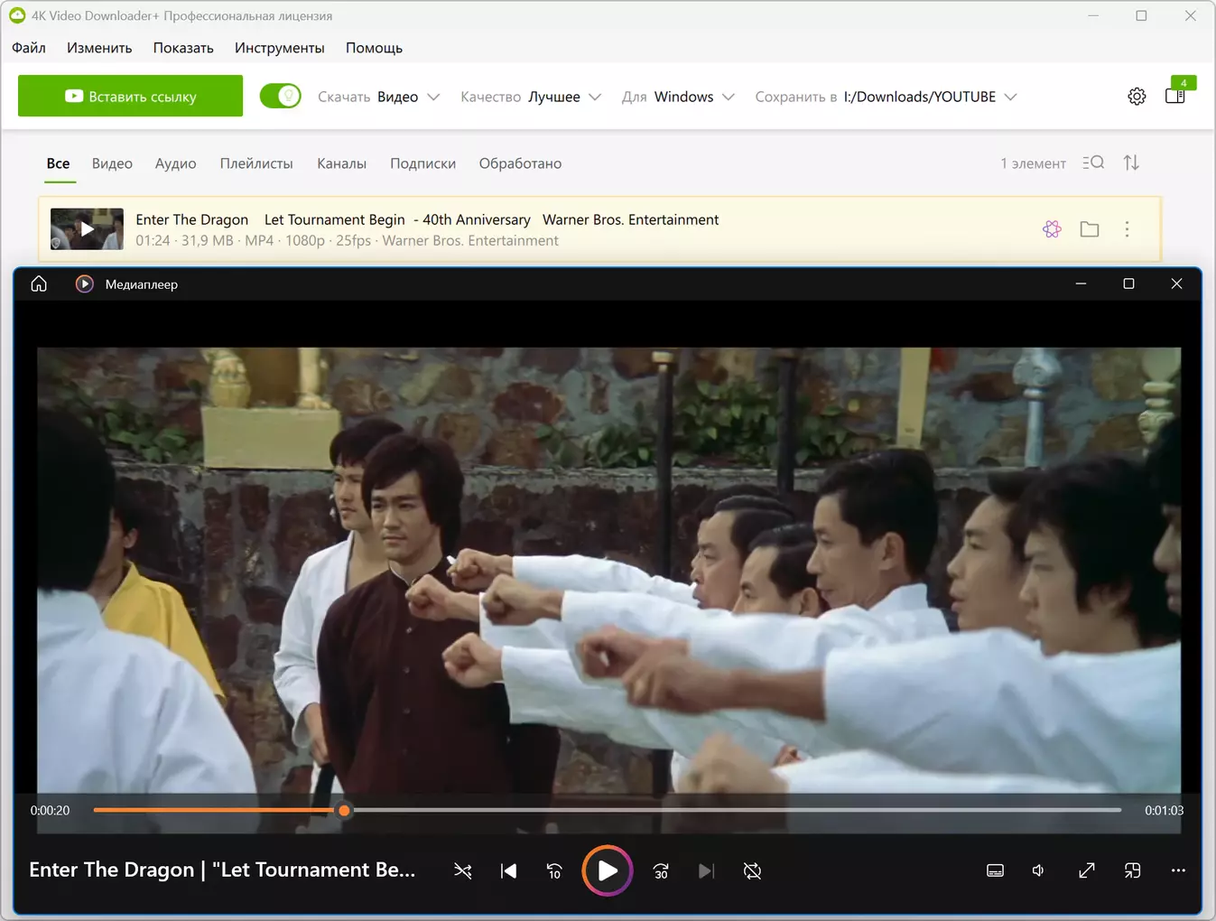Skip forward 30 seconds
This screenshot has width=1216, height=921.
coord(661,870)
